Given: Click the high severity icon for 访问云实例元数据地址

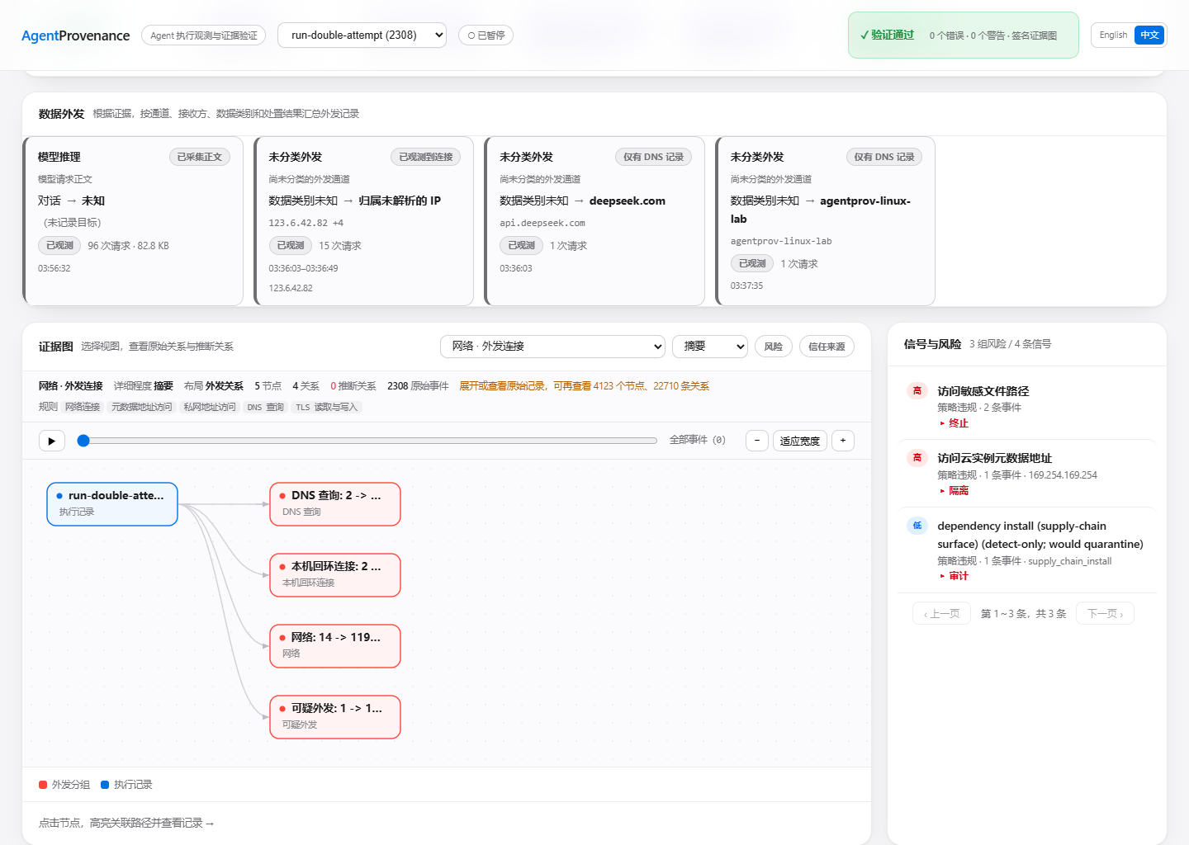Looking at the screenshot, I should [917, 458].
